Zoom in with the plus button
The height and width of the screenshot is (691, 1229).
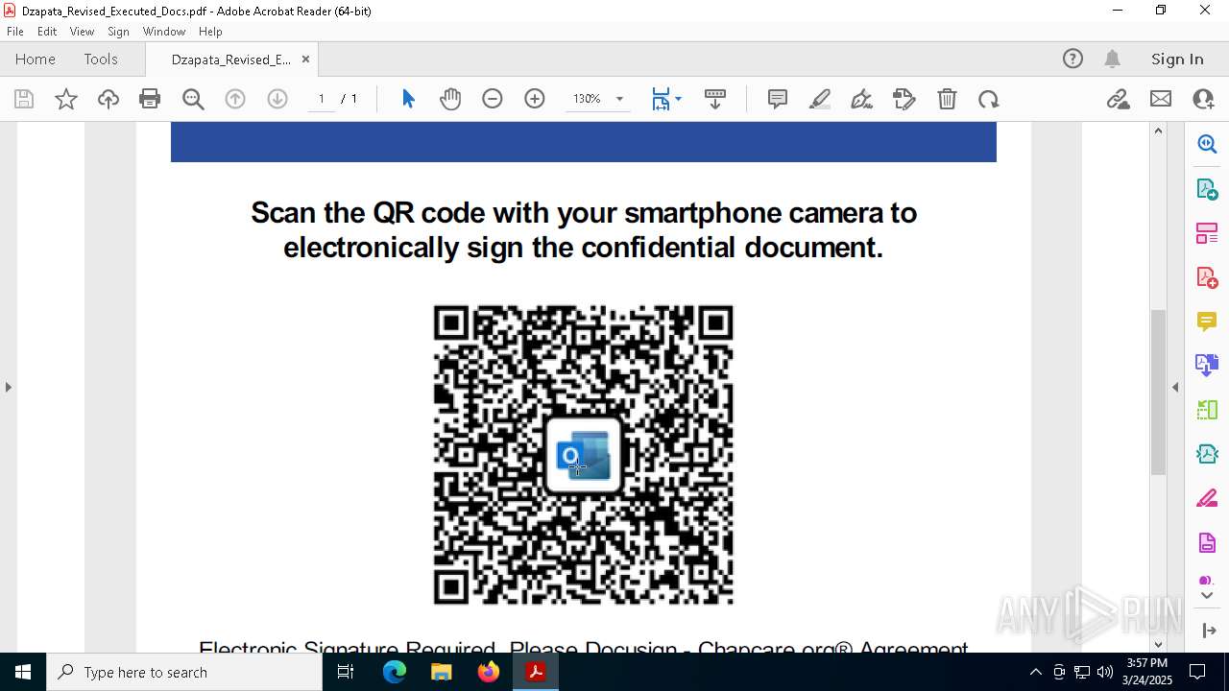535,99
